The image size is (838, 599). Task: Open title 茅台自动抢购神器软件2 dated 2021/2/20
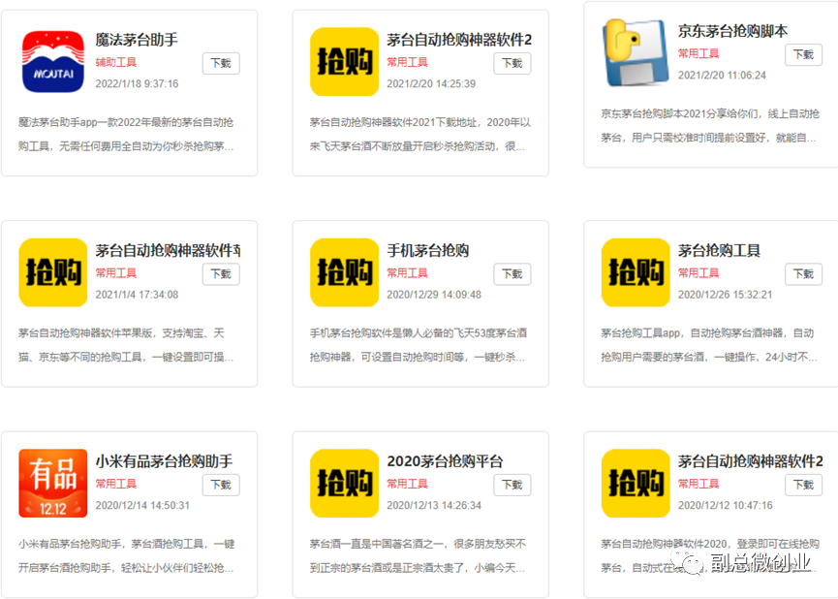click(x=459, y=40)
